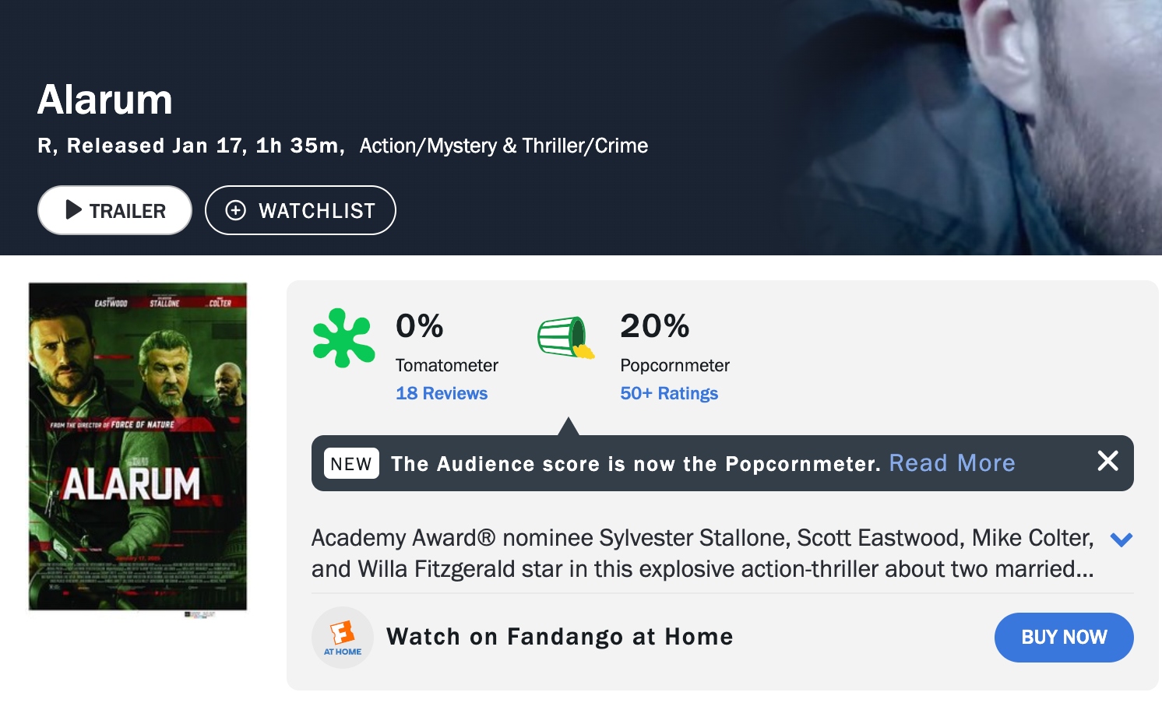Screen dimensions: 1162x724
Task: Click the green splat Tomatometer icon
Action: [x=343, y=338]
